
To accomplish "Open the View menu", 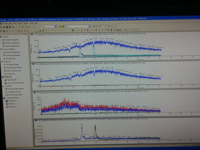I will click(10, 23).
